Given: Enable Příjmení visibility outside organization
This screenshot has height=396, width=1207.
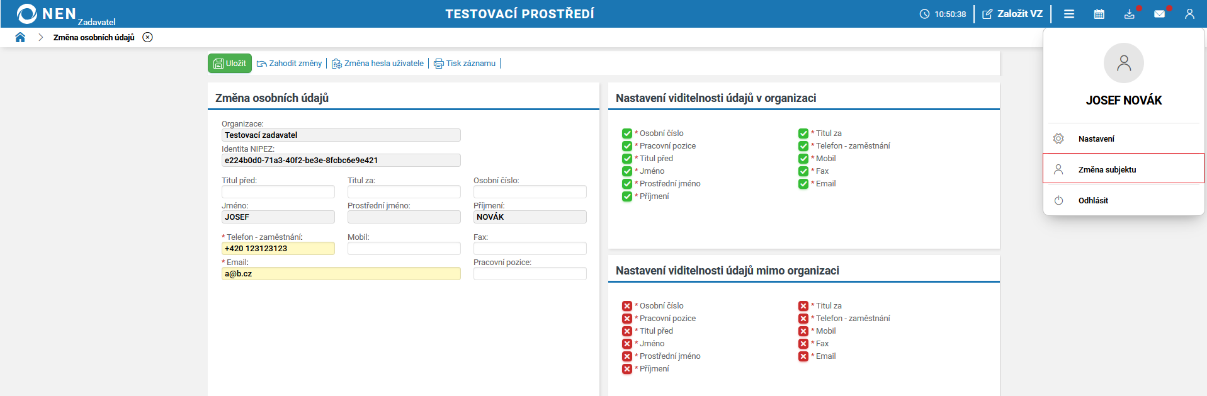Looking at the screenshot, I should point(627,369).
